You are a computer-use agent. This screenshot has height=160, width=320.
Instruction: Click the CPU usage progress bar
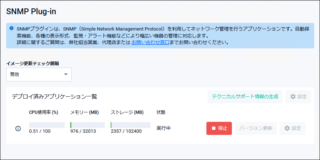click(x=47, y=125)
